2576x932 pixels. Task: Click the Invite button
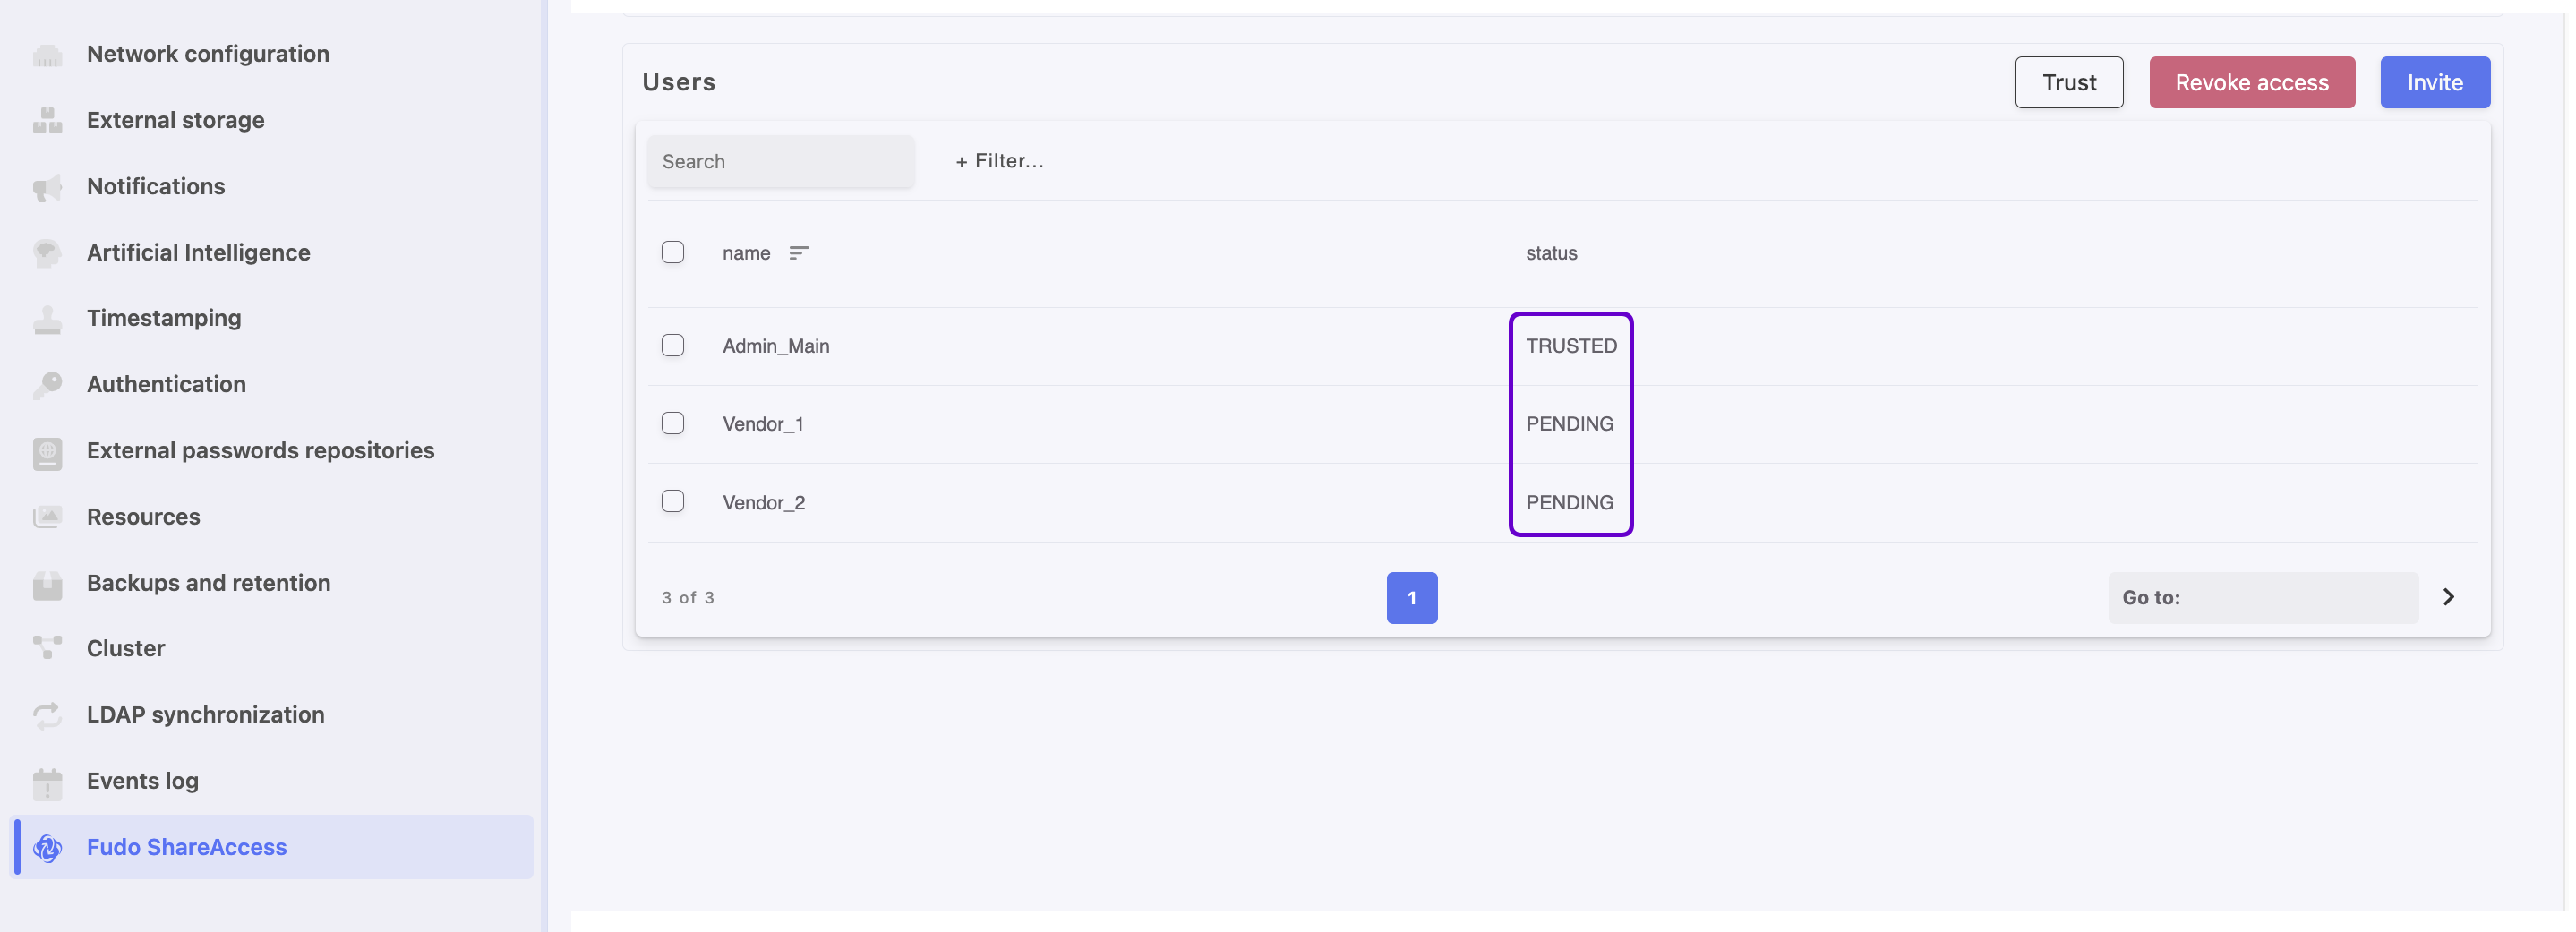click(2435, 82)
